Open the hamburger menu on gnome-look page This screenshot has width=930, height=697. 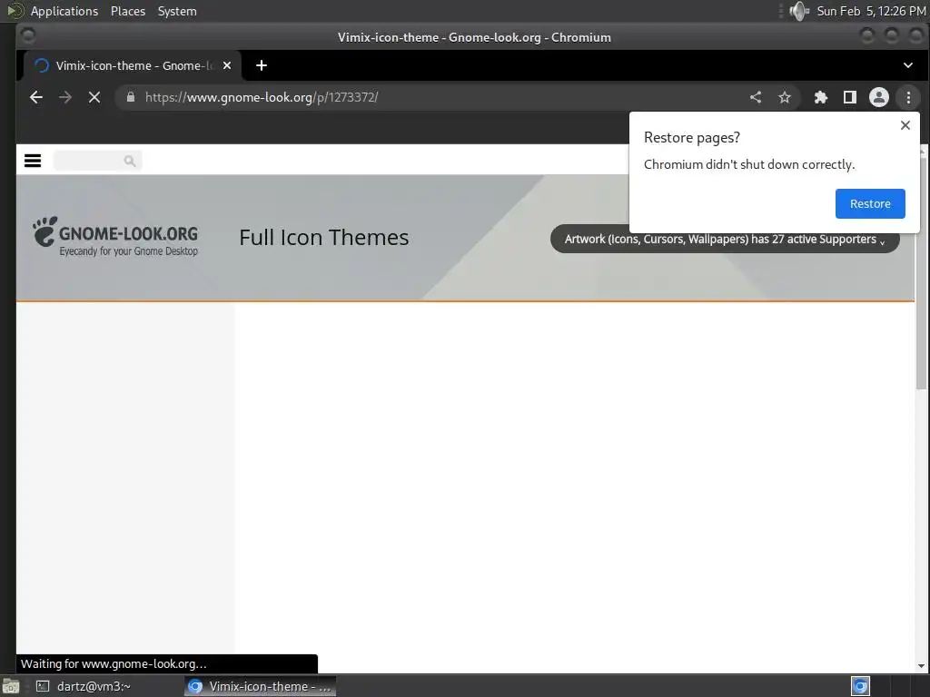[33, 161]
